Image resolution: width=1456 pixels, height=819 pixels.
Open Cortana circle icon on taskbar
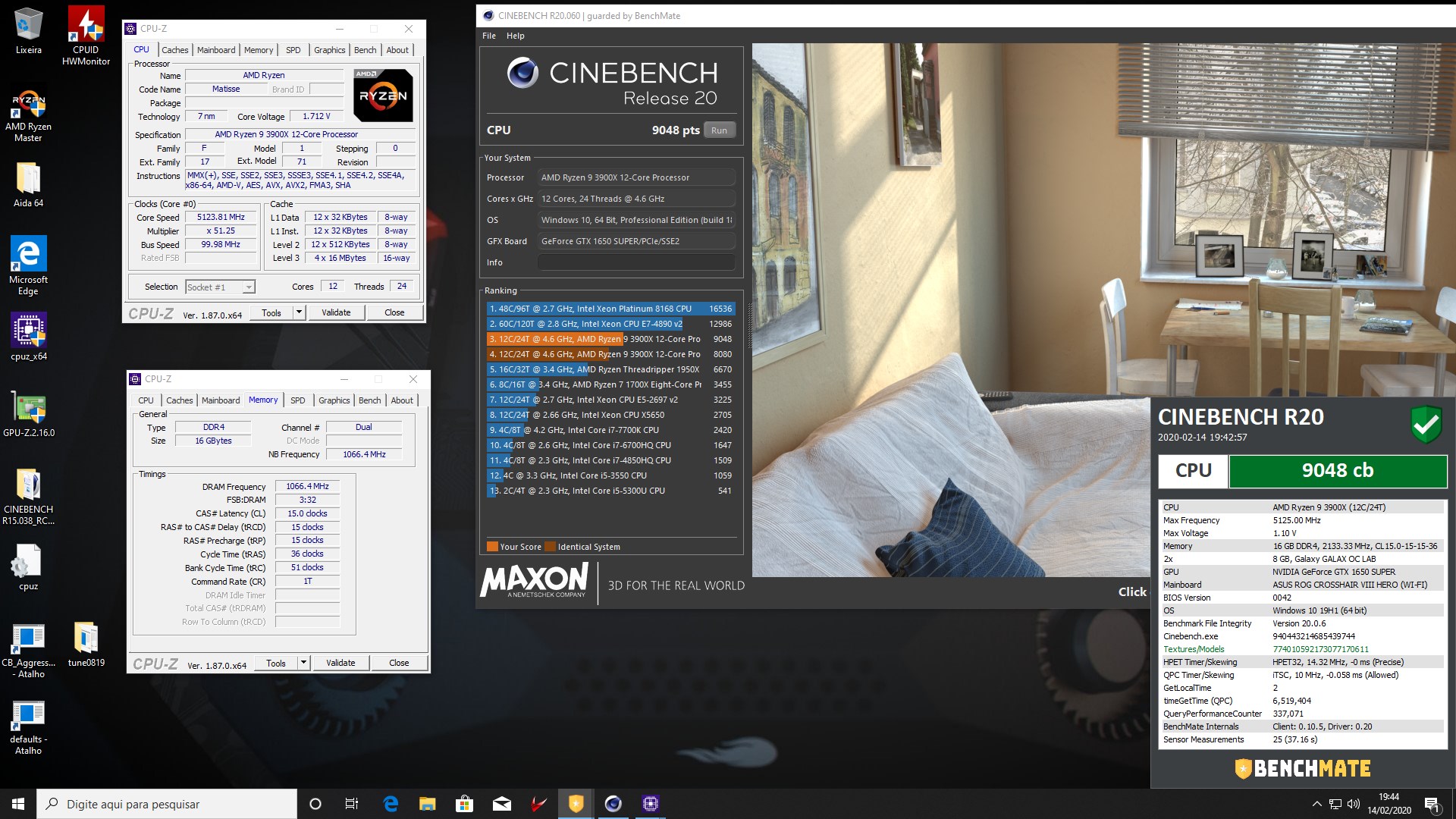(315, 804)
